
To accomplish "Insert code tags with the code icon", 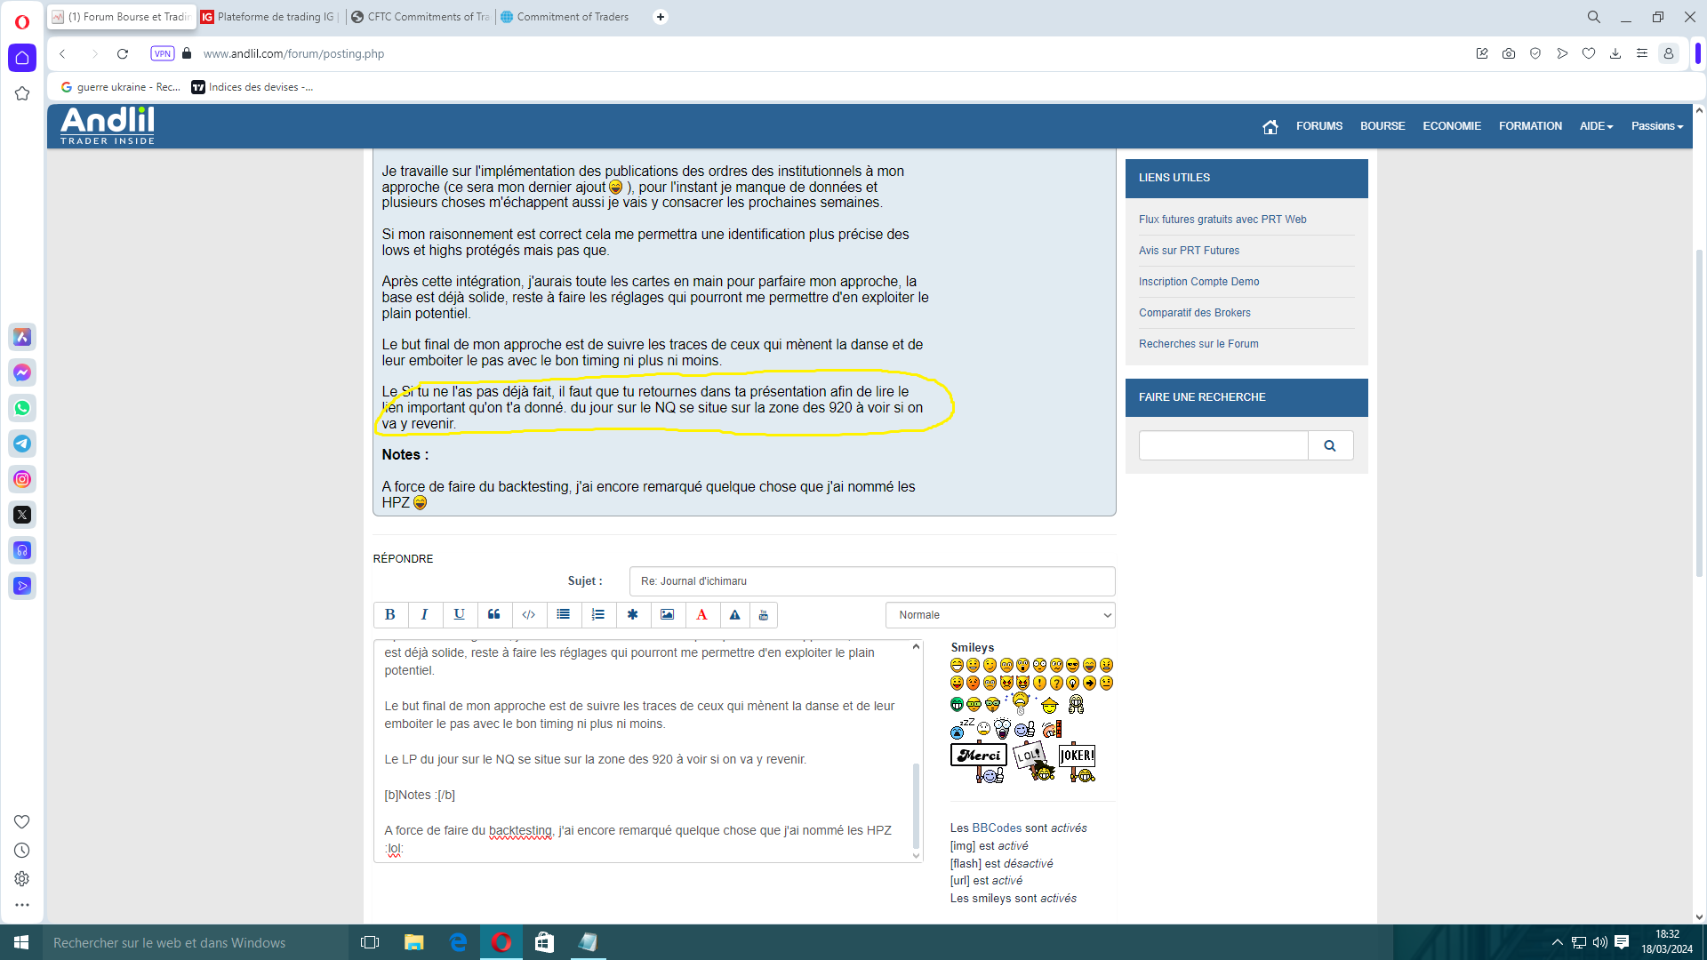I will (528, 615).
